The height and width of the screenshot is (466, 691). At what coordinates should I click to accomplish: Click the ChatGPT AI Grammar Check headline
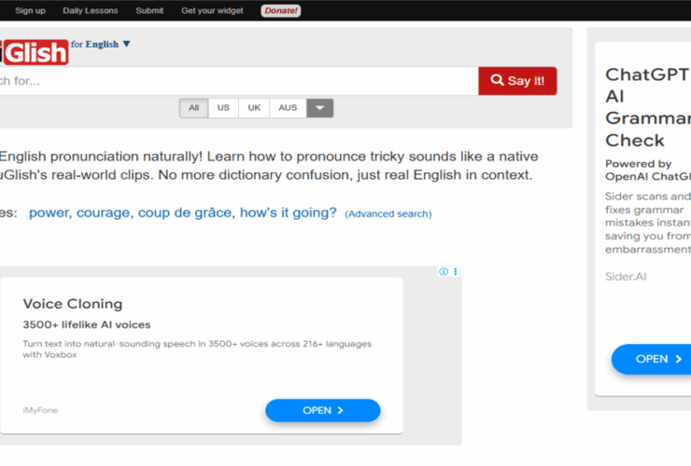pyautogui.click(x=648, y=107)
